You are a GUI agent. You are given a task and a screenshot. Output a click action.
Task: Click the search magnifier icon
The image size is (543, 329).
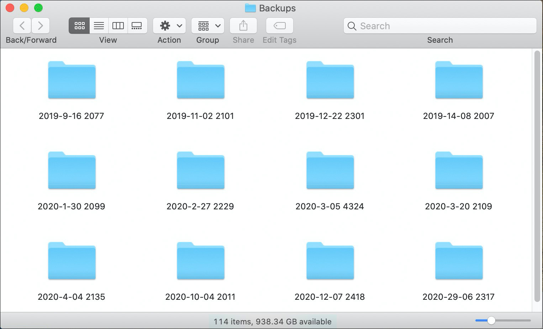352,26
